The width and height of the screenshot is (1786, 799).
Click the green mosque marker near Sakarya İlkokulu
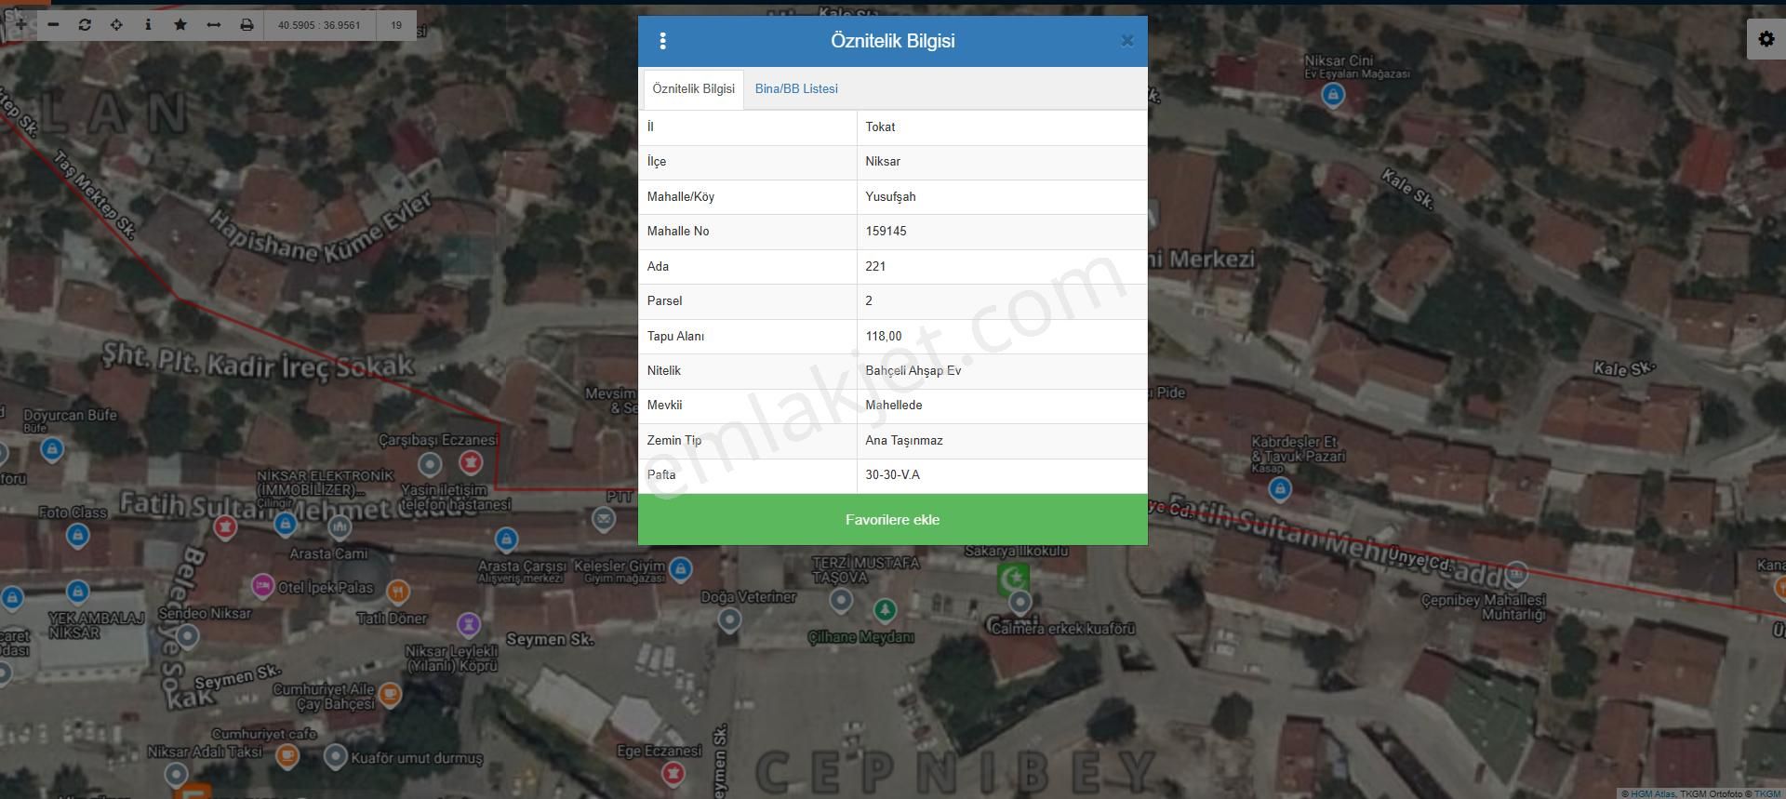pyautogui.click(x=1012, y=579)
